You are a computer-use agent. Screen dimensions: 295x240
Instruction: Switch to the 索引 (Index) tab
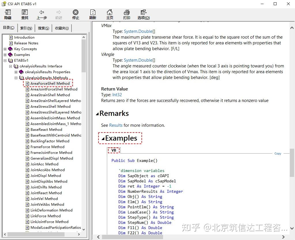click(x=26, y=28)
